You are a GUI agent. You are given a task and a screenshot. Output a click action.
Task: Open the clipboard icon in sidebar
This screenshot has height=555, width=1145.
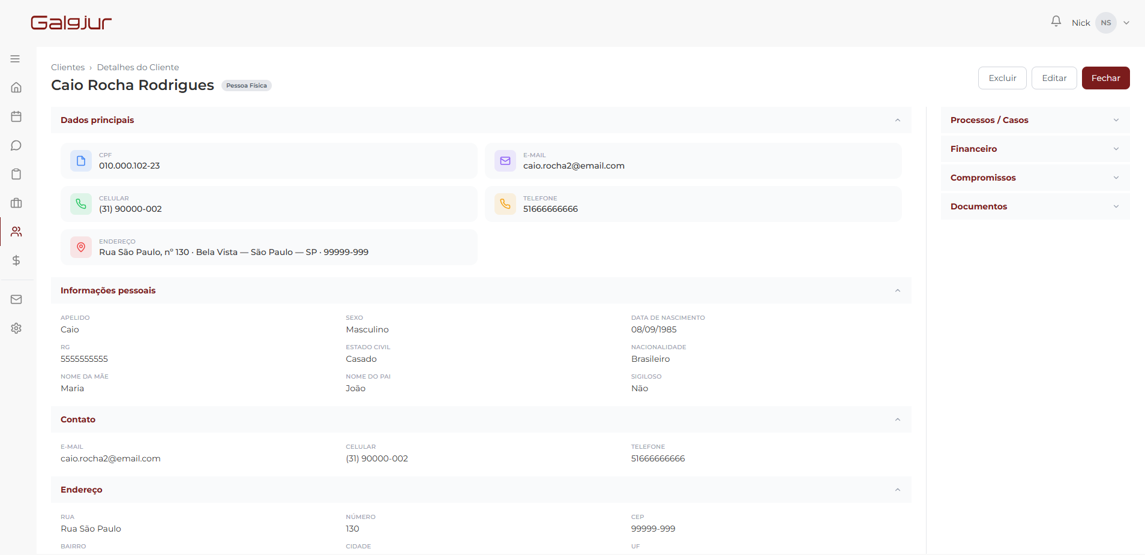pos(16,174)
